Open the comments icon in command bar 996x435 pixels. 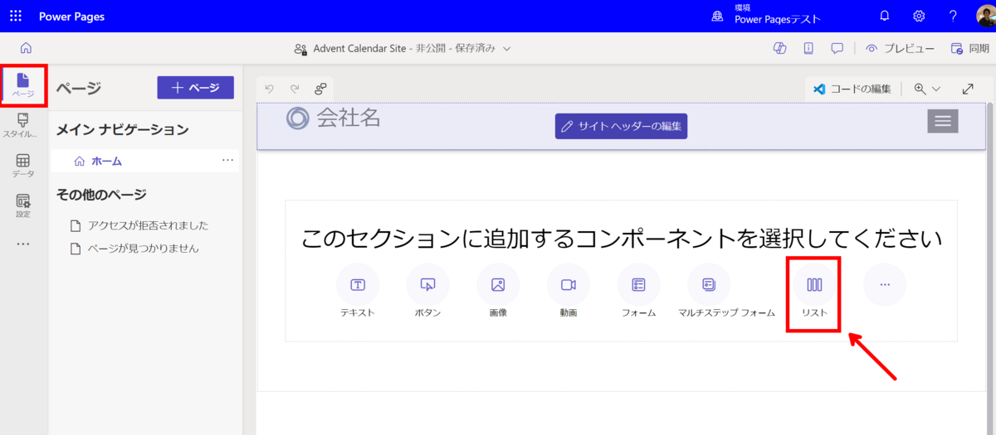point(837,48)
